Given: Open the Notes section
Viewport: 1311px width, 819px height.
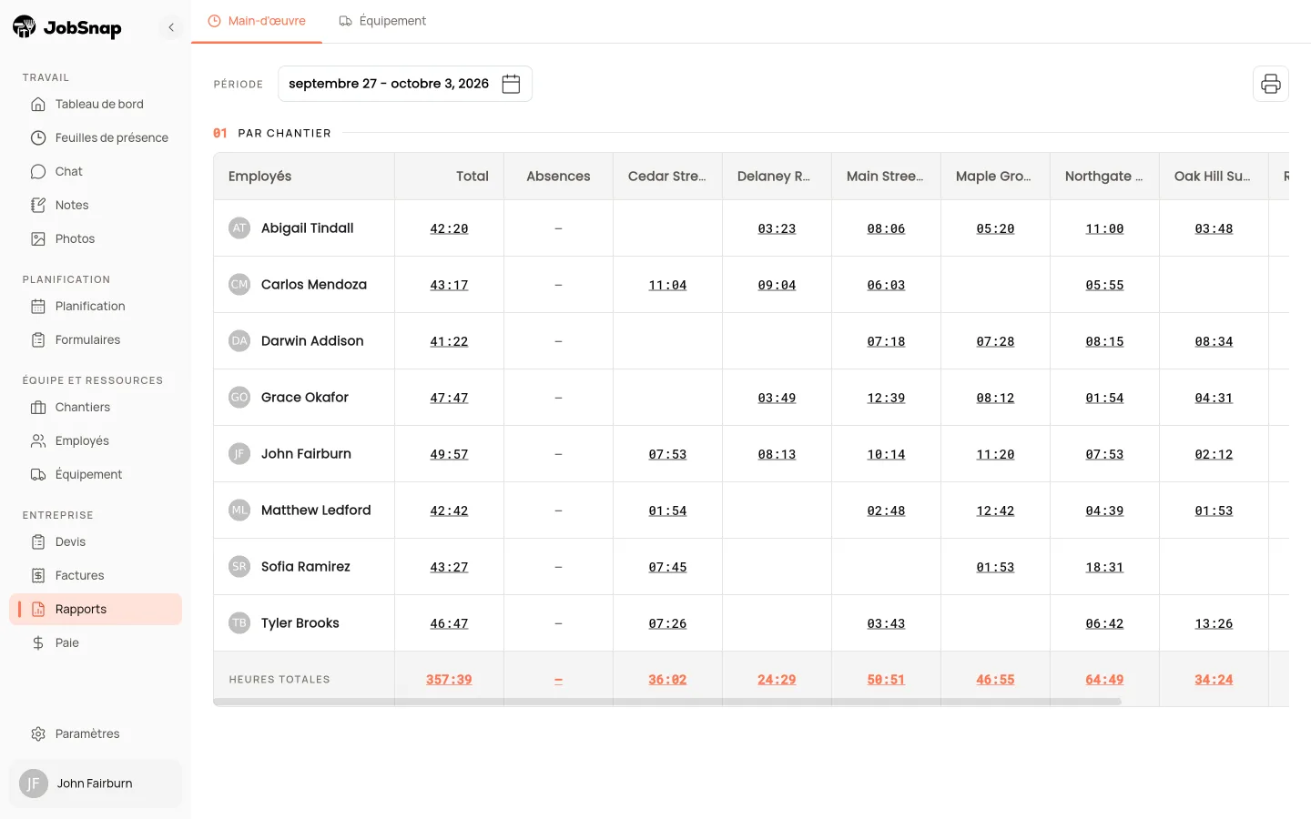Looking at the screenshot, I should [96, 205].
